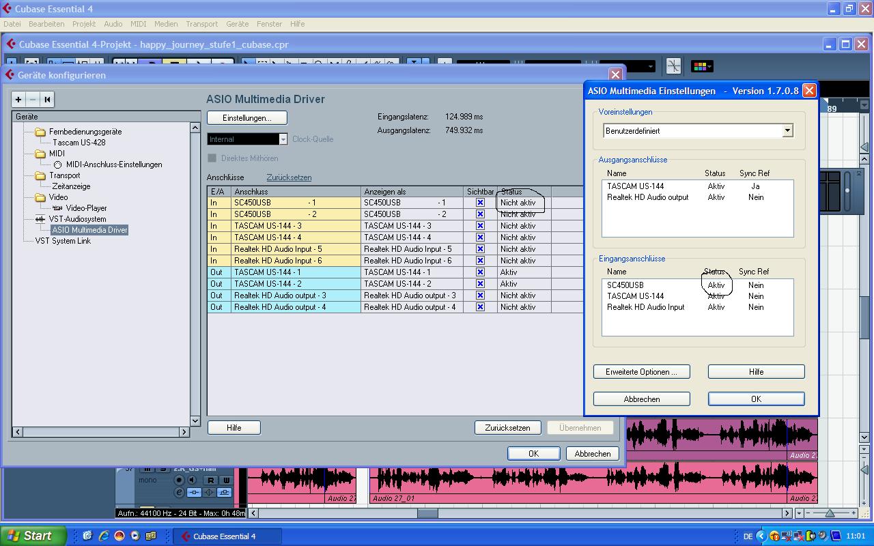Toggle Sichtbar checkbox for Realtek HD Audio Input - 5
Viewport: 874px width, 546px height.
click(480, 249)
